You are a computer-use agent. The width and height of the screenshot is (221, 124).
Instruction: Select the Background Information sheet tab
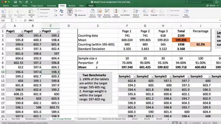click(36, 119)
